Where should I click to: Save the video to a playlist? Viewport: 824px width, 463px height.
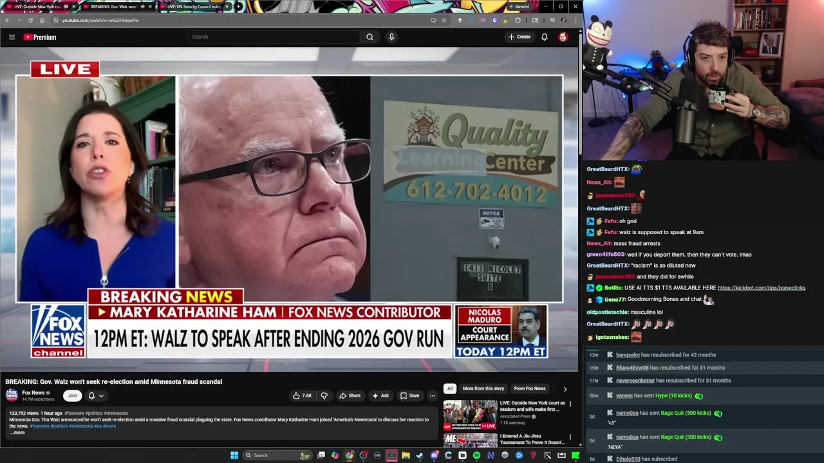click(x=409, y=395)
